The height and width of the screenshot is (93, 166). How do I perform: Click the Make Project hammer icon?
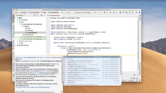(x=62, y=12)
